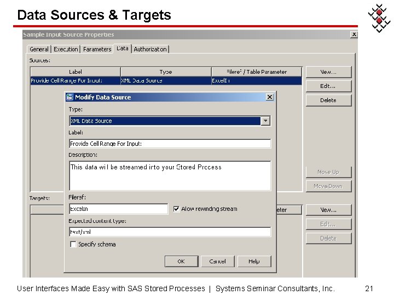The width and height of the screenshot is (394, 295).
Task: Click Cancel in Modify Data Source
Action: tap(218, 261)
